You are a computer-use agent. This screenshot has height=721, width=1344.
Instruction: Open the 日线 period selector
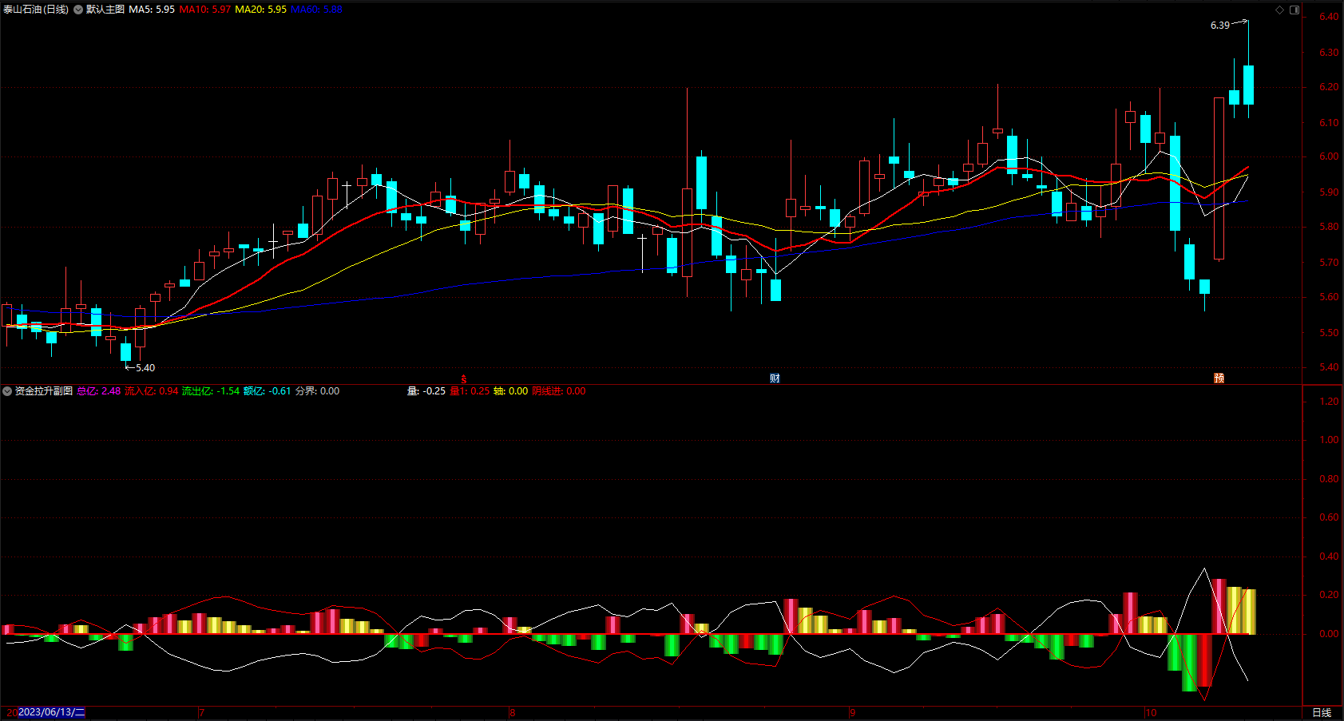click(1322, 713)
